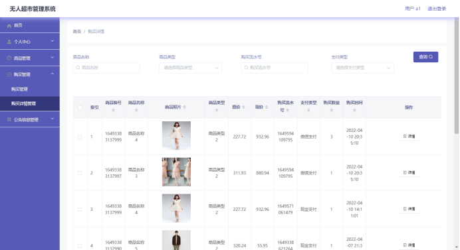Screen dimensions: 460x250
Task: Sort by 现价 column arrows
Action: 267,107
